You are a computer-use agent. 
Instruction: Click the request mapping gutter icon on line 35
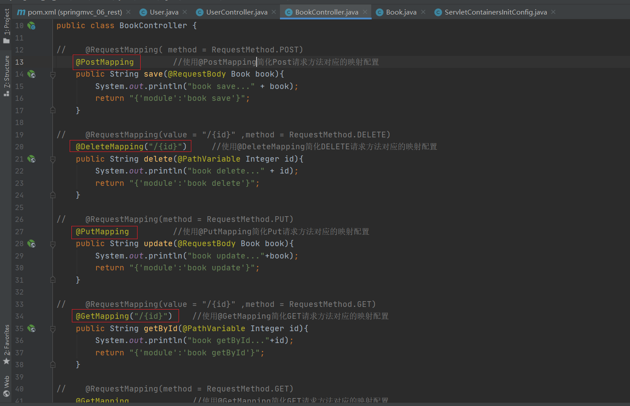tap(31, 328)
